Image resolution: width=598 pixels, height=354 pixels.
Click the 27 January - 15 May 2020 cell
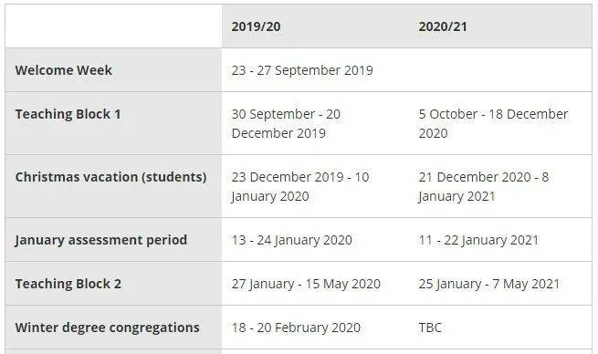tap(306, 284)
